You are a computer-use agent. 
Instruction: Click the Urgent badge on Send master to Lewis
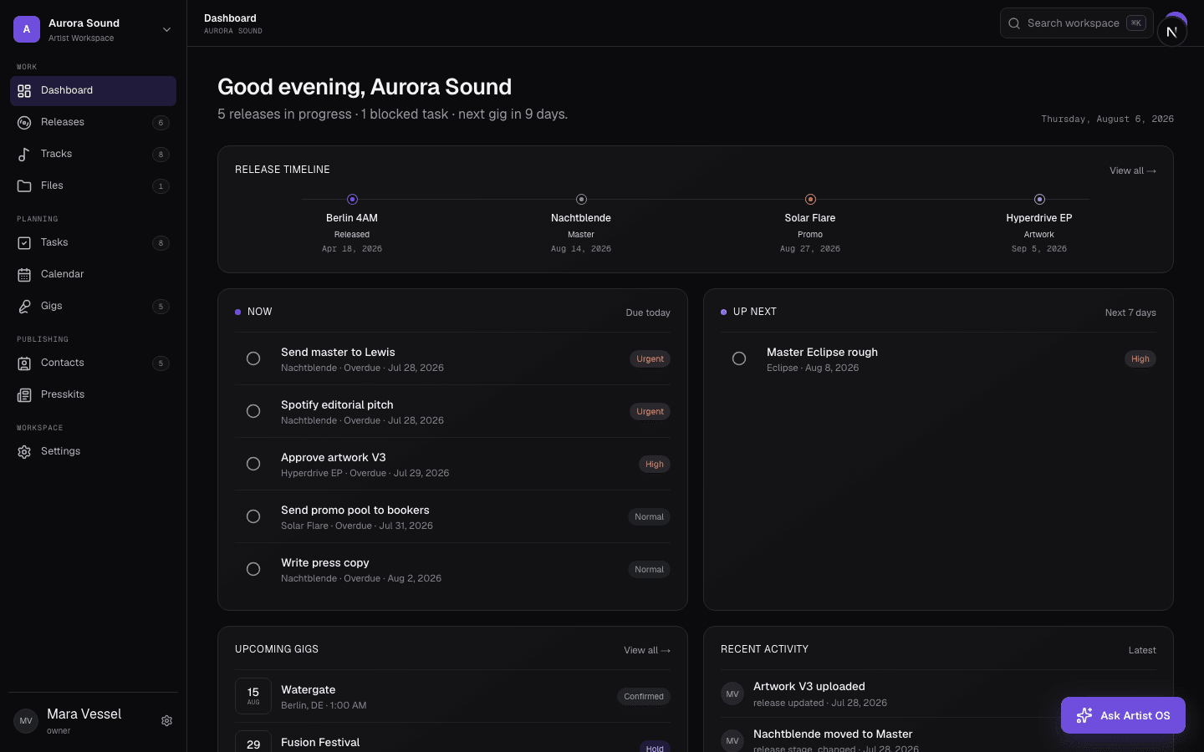tap(650, 359)
